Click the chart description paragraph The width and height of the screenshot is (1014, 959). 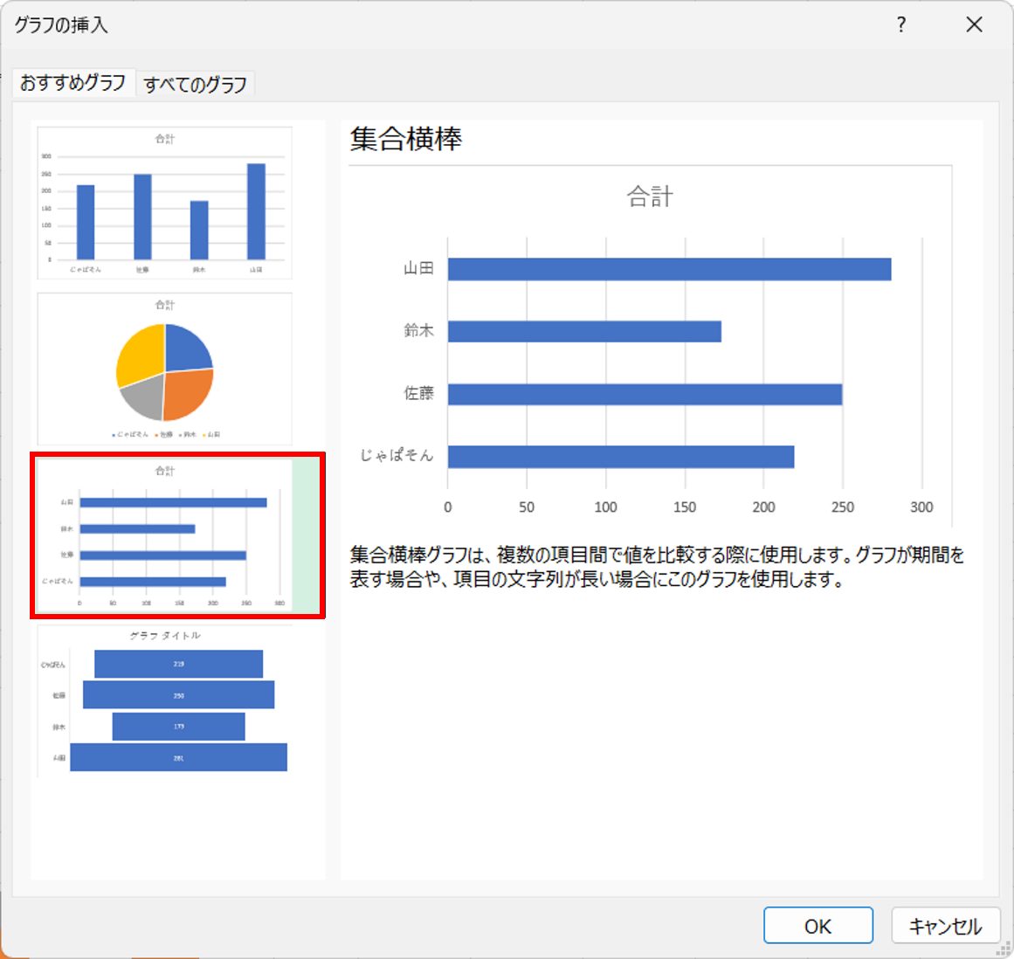(x=657, y=567)
